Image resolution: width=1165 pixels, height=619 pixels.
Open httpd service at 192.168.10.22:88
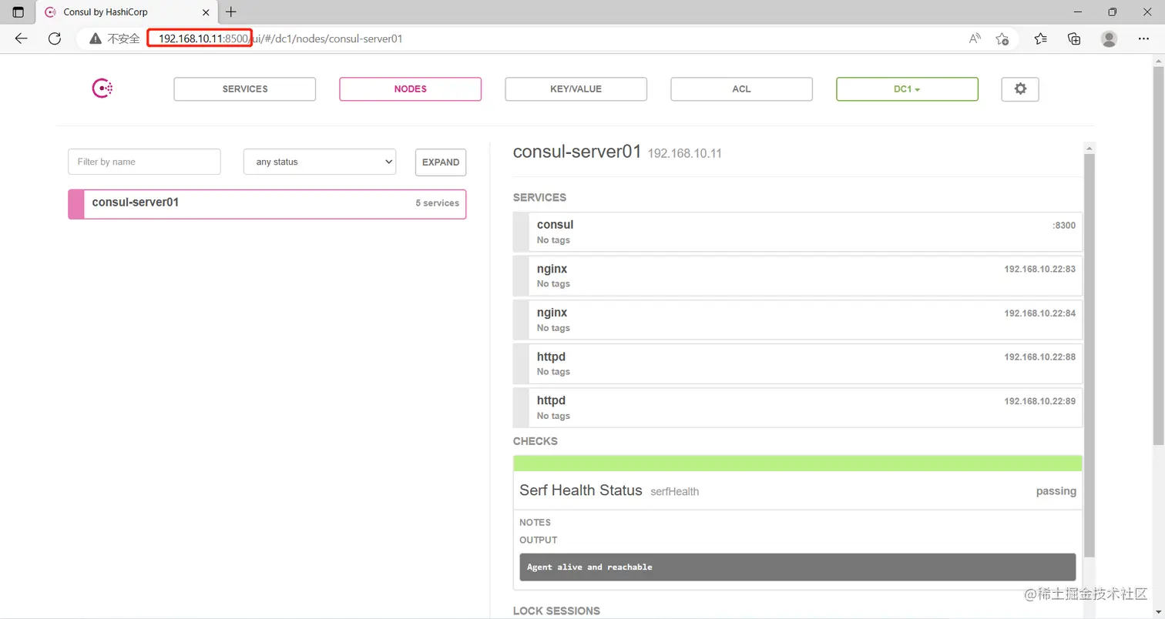click(797, 363)
